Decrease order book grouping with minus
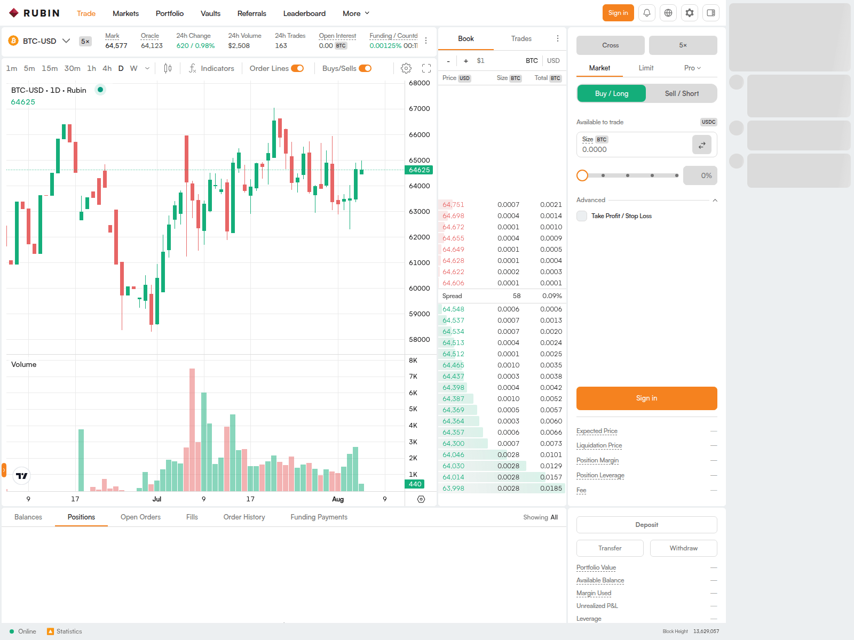Image resolution: width=854 pixels, height=640 pixels. click(448, 61)
